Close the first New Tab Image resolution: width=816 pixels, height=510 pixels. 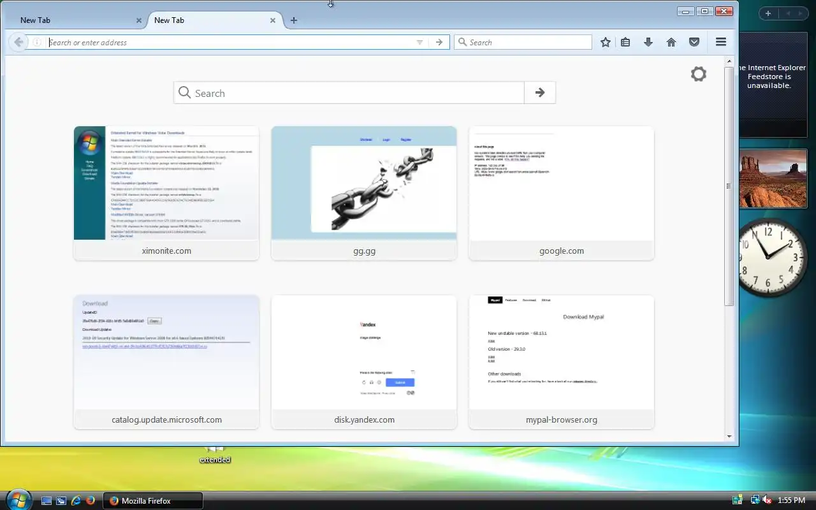coord(139,20)
